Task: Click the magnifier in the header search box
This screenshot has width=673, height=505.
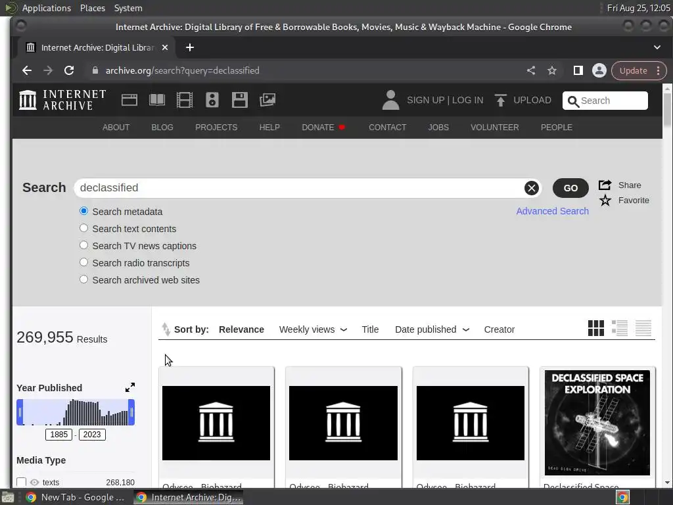Action: (x=573, y=101)
